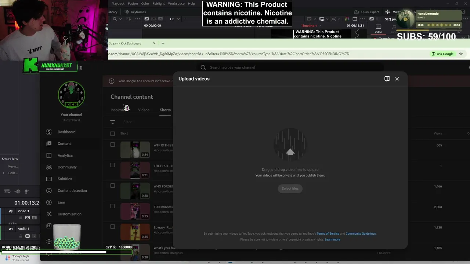Screen dimensions: 470x264
Task: Click DaVinci media pool search magnifier icon
Action: point(115,19)
